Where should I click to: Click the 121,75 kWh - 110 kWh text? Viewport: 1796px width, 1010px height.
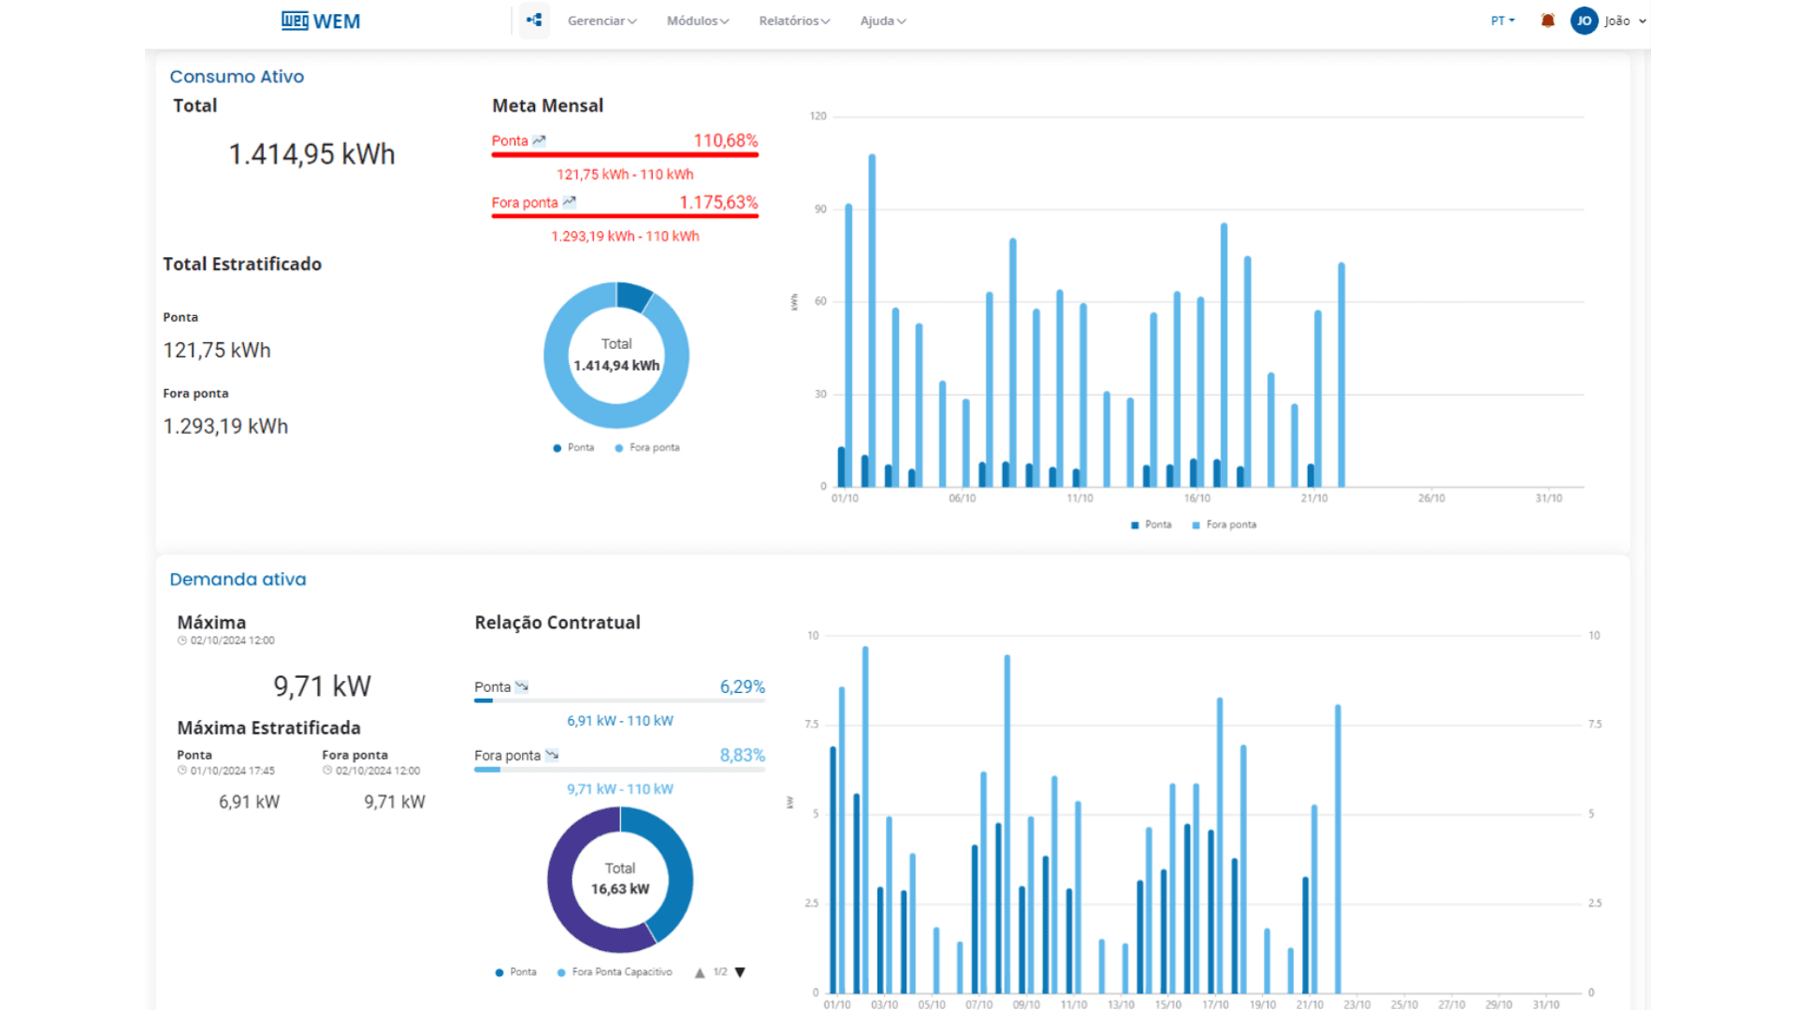point(625,175)
